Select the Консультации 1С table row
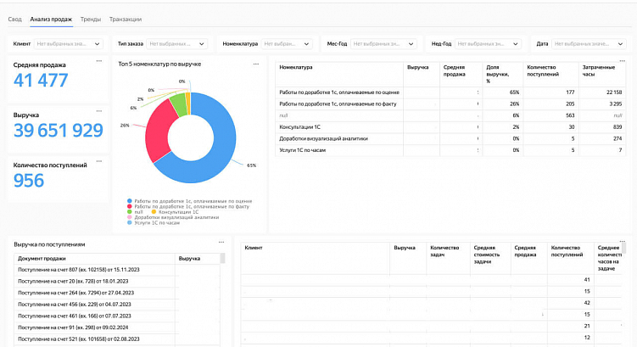The width and height of the screenshot is (637, 347). (450, 127)
